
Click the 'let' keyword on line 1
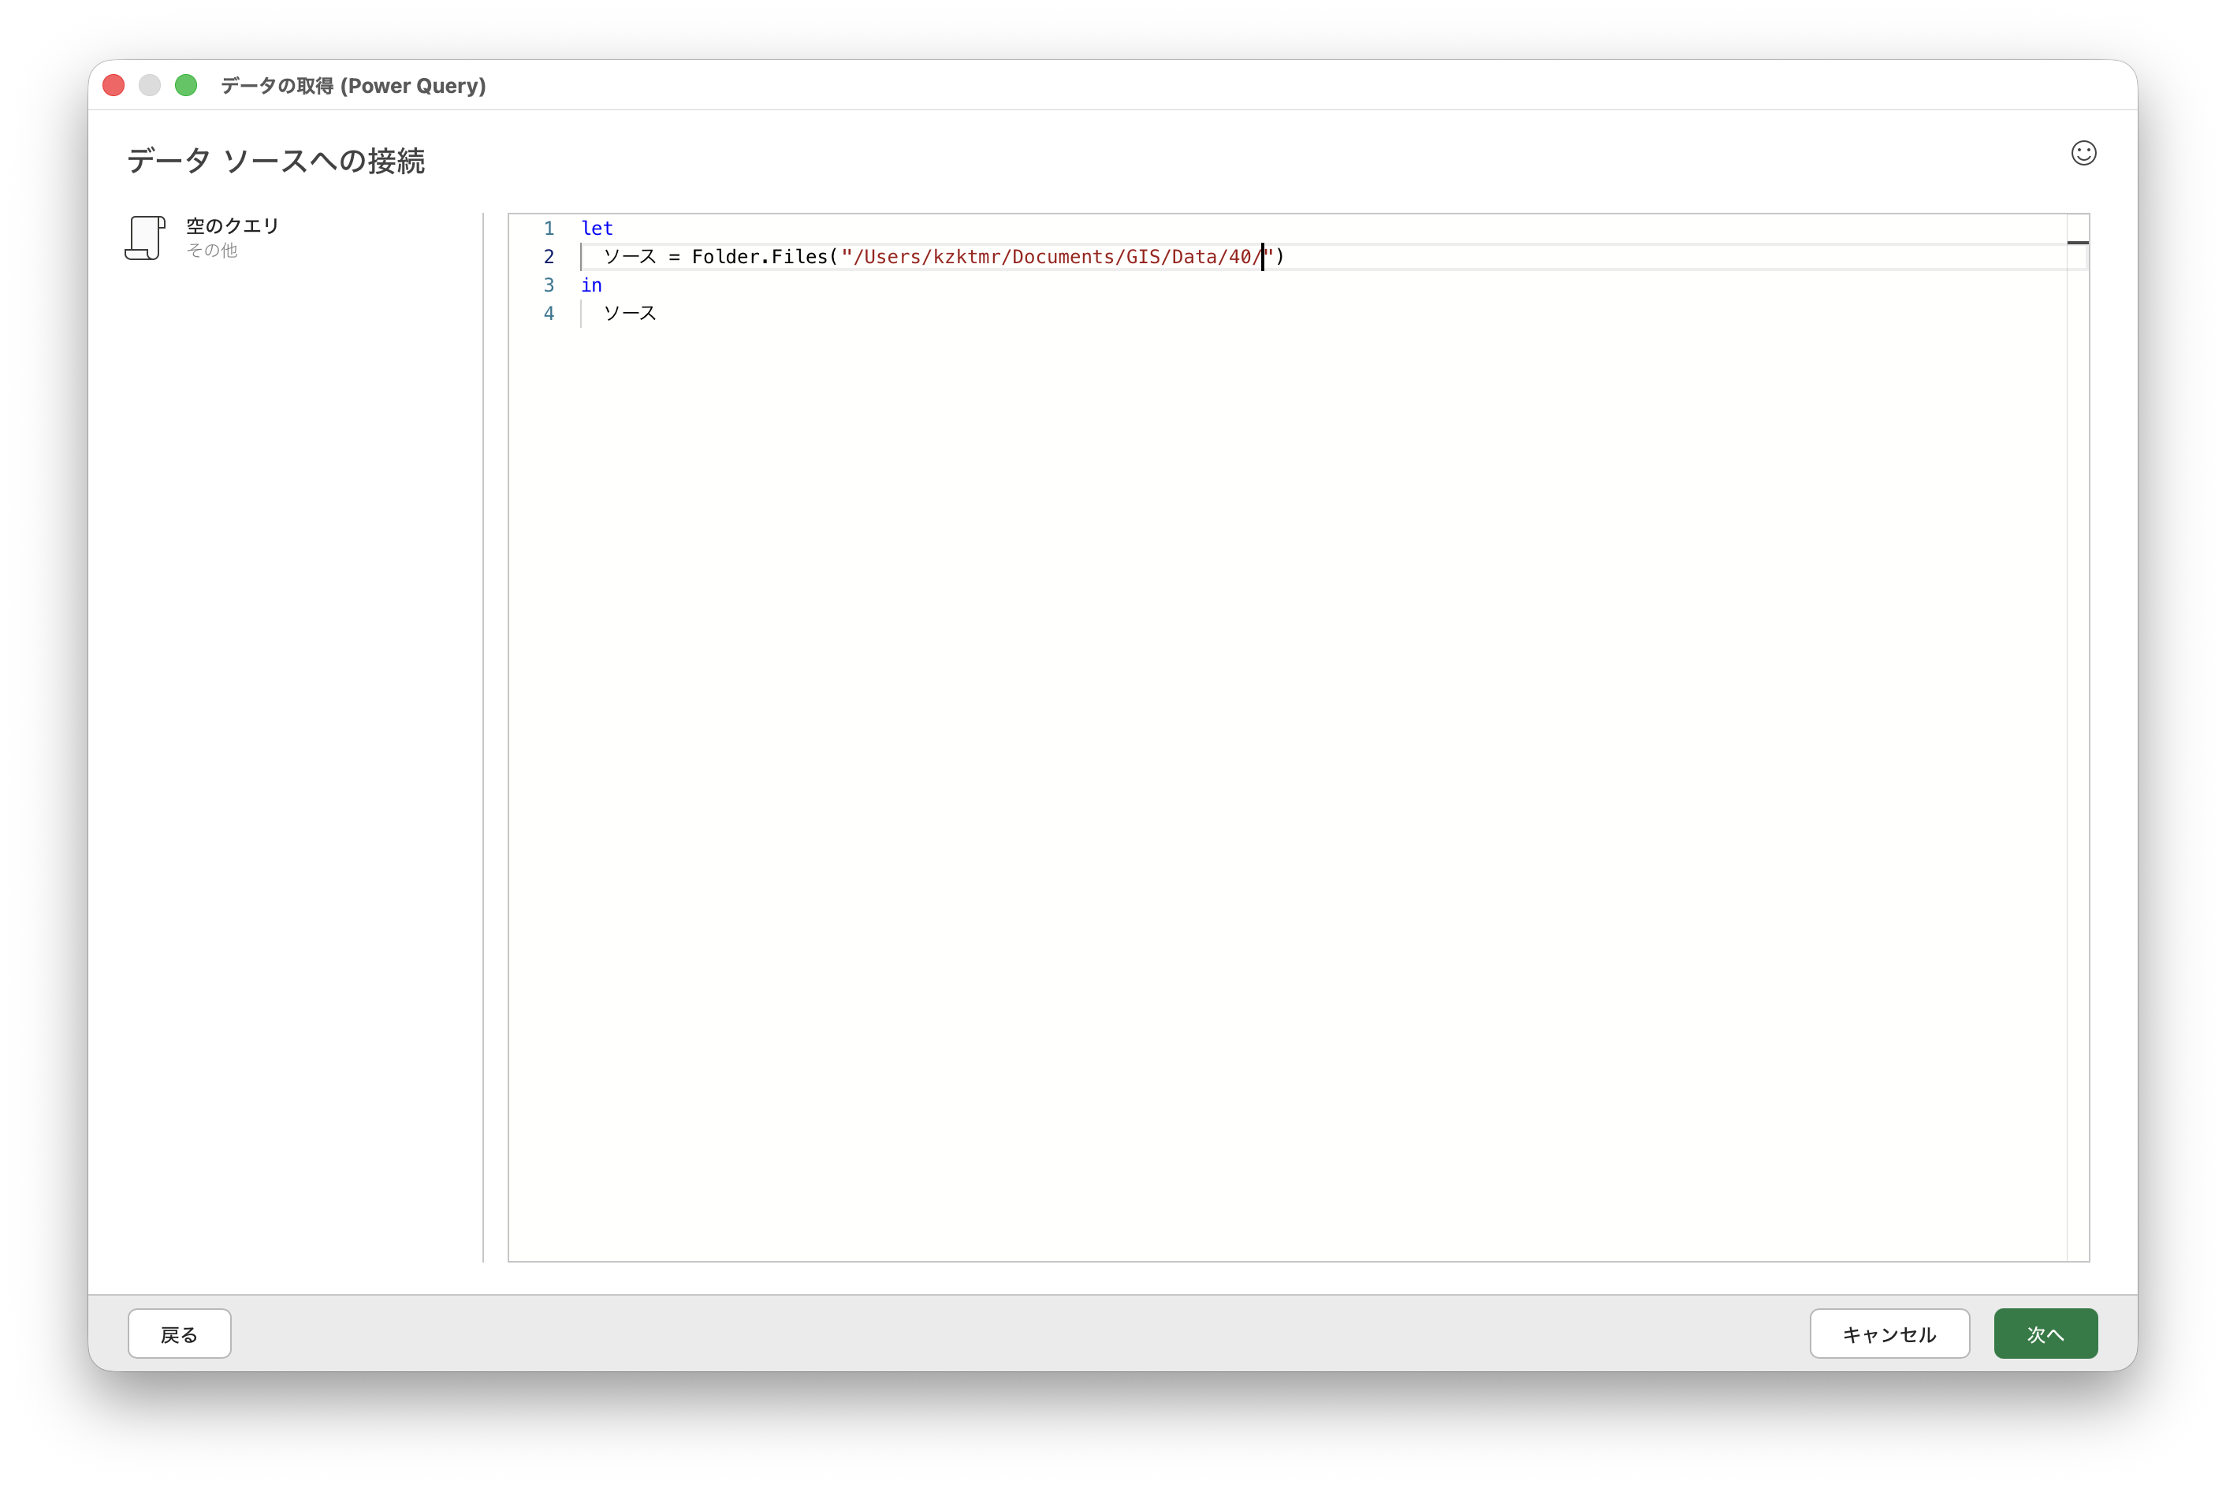pyautogui.click(x=597, y=229)
